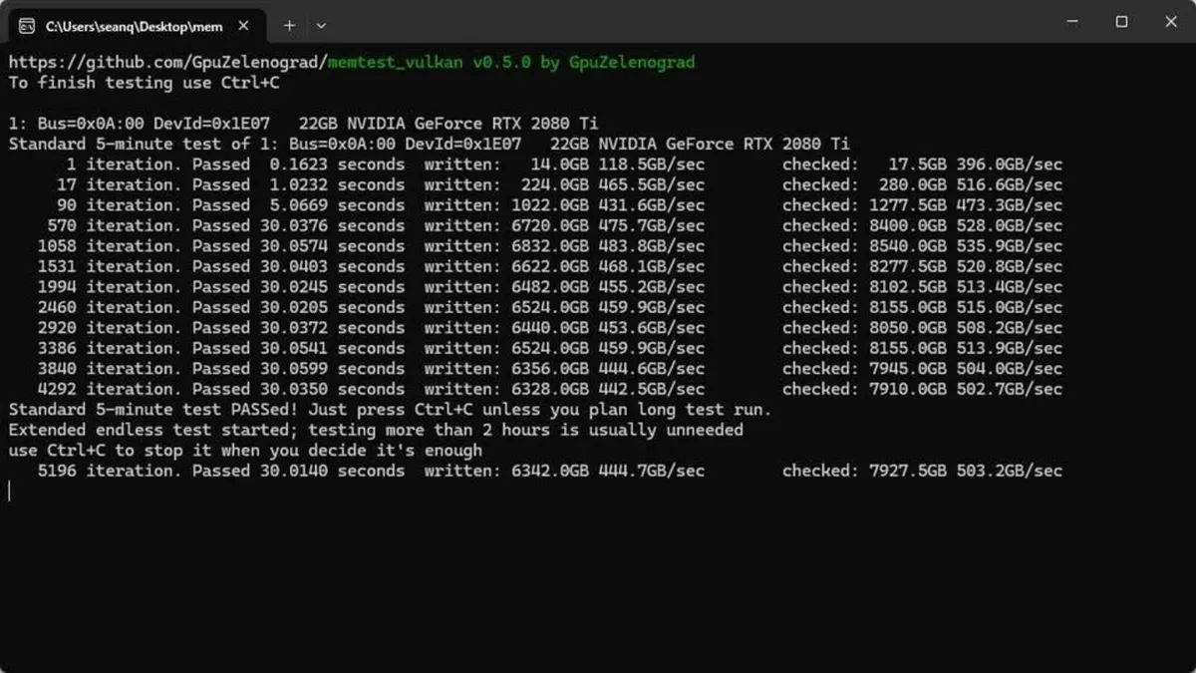This screenshot has height=673, width=1196.
Task: Click the '3386 iteration. Passed 30.0541' row
Action: (549, 348)
